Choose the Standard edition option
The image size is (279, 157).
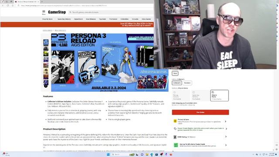tap(187, 83)
